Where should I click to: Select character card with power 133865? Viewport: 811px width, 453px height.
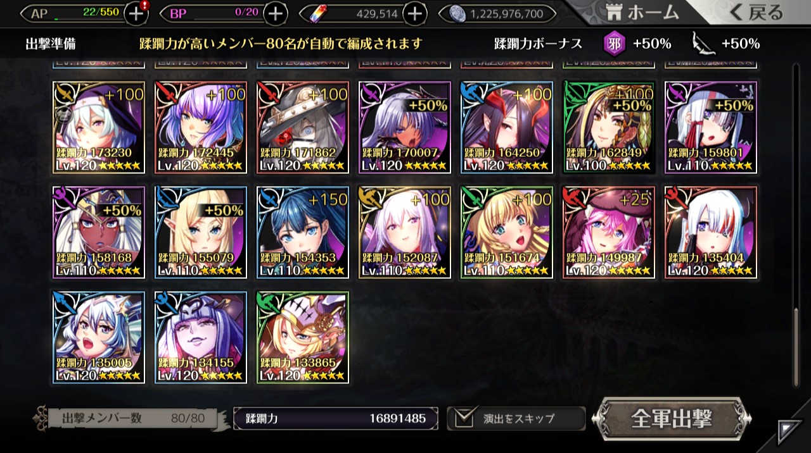point(303,337)
